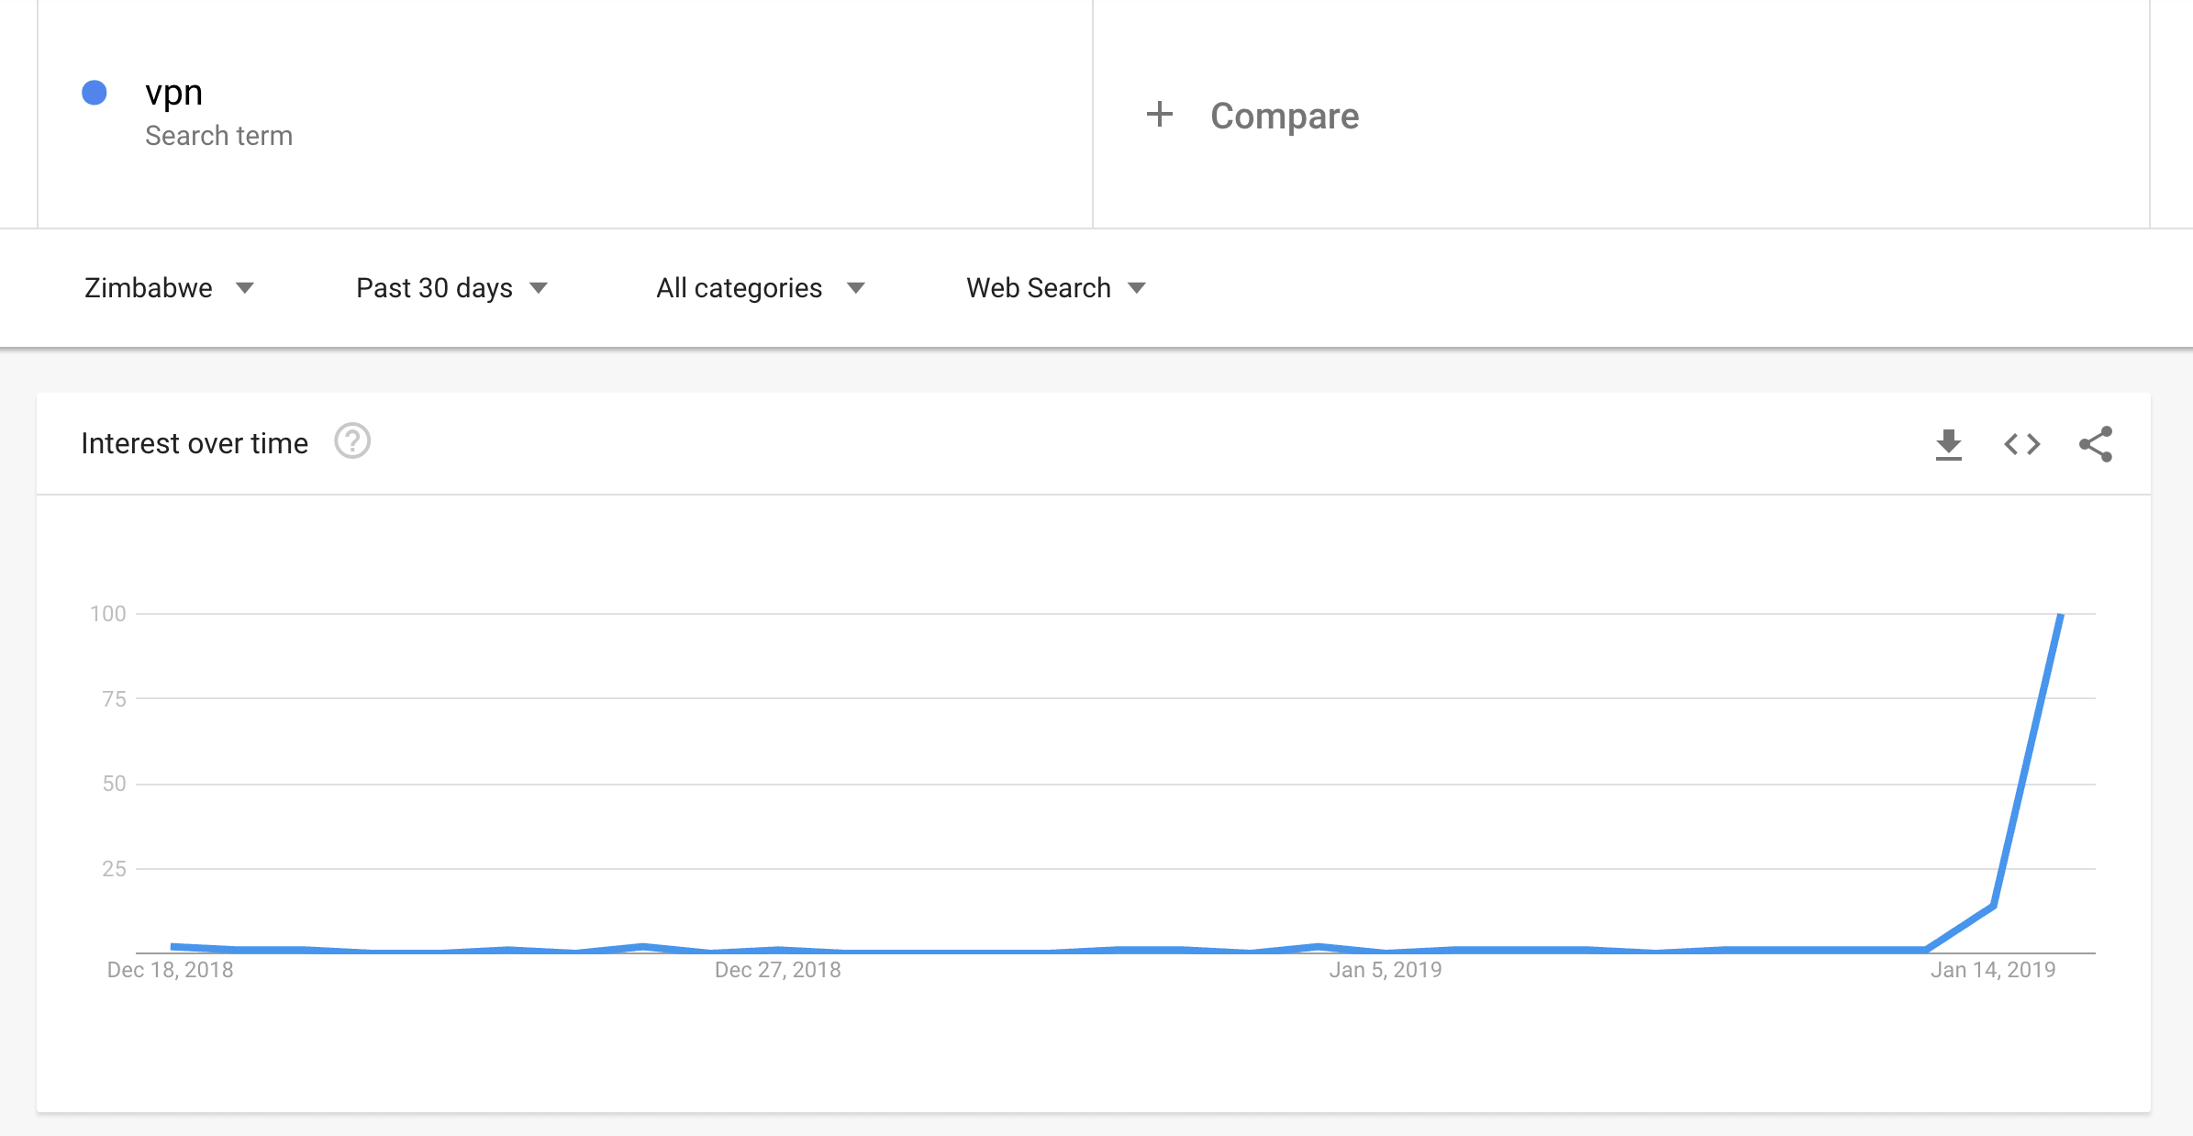Image resolution: width=2193 pixels, height=1136 pixels.
Task: Open the Web Search type dropdown
Action: pyautogui.click(x=1056, y=288)
